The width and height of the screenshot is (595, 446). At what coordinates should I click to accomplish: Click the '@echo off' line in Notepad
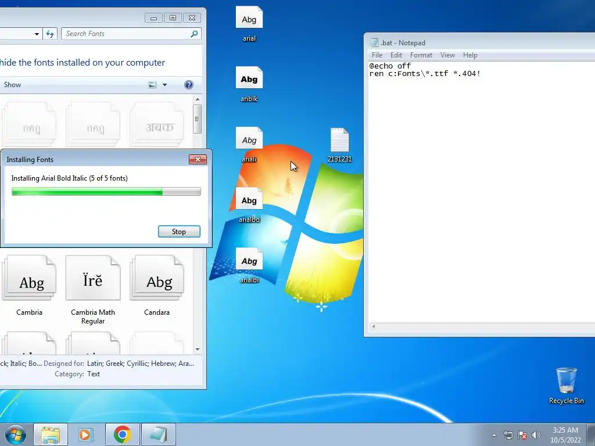point(390,66)
